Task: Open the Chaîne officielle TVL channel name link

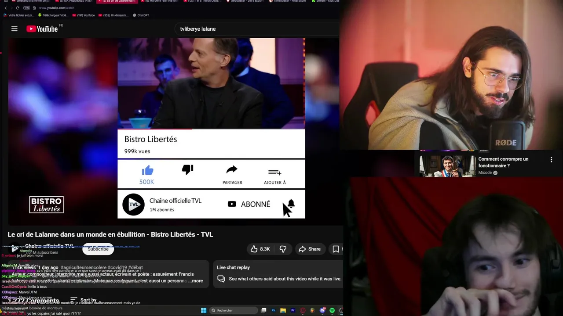Action: pyautogui.click(x=49, y=246)
